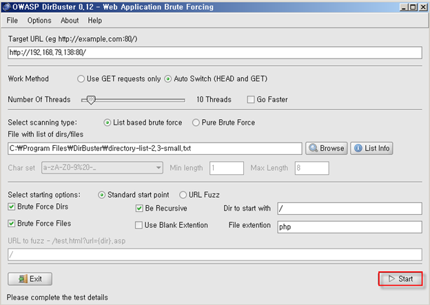The width and height of the screenshot is (430, 305).
Task: Click 'Please complete the test details' status text
Action: coord(57,297)
